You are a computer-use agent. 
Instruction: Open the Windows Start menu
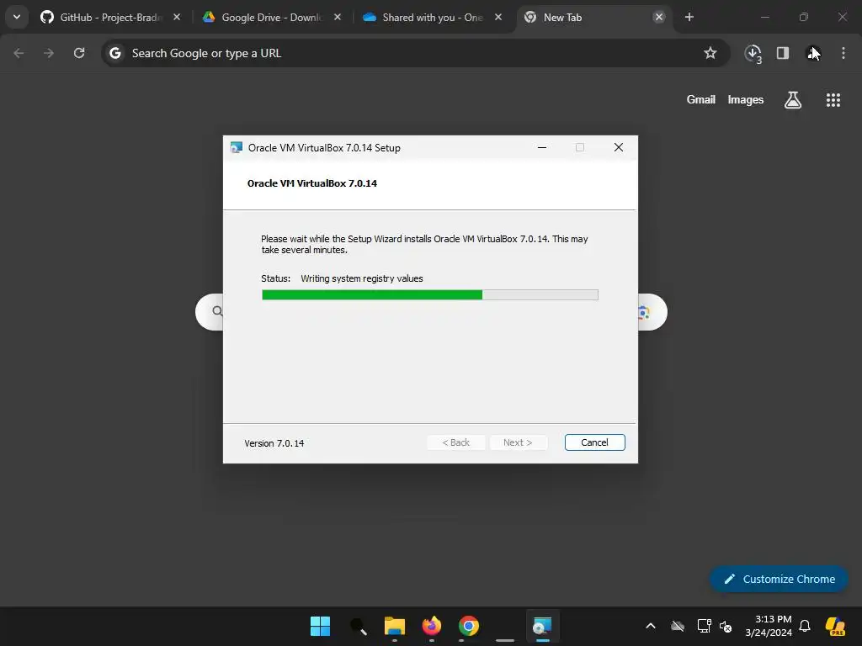tap(320, 626)
